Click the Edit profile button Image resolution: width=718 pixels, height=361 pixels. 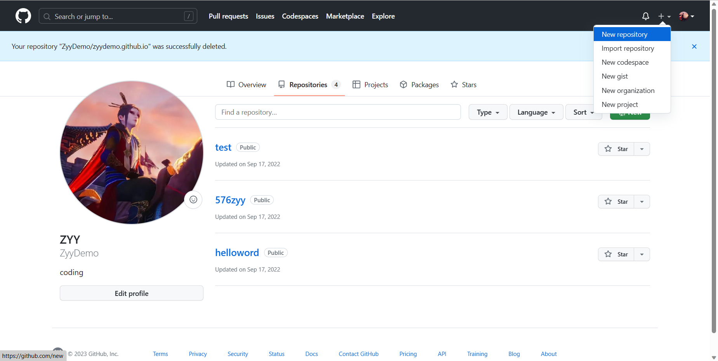(x=132, y=293)
